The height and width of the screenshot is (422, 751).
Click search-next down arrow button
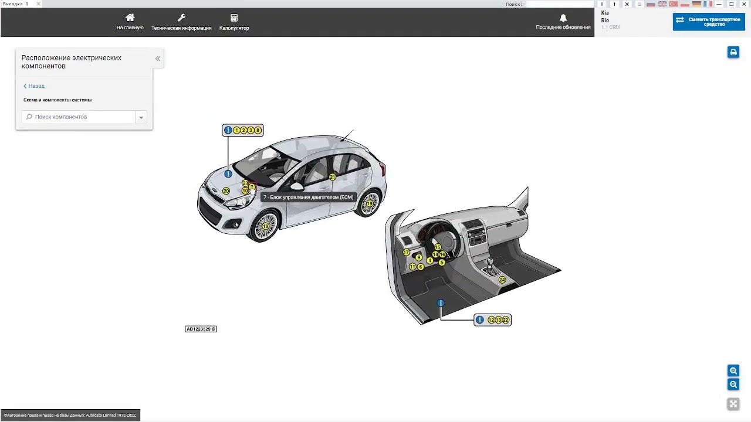[602, 4]
